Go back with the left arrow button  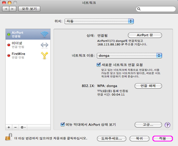[x=6, y=9]
